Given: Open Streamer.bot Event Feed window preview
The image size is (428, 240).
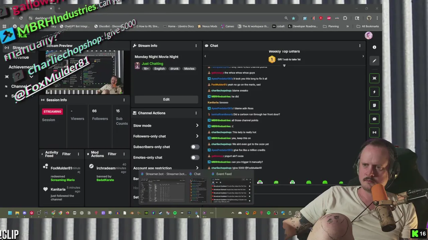Looking at the screenshot, I should (x=231, y=188).
